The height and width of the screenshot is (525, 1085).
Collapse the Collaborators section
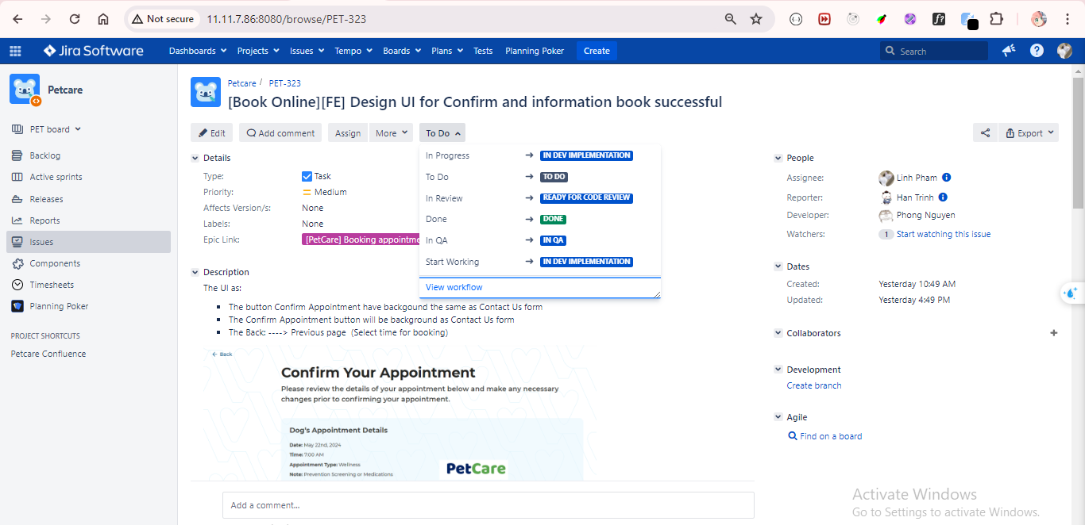[x=778, y=333]
